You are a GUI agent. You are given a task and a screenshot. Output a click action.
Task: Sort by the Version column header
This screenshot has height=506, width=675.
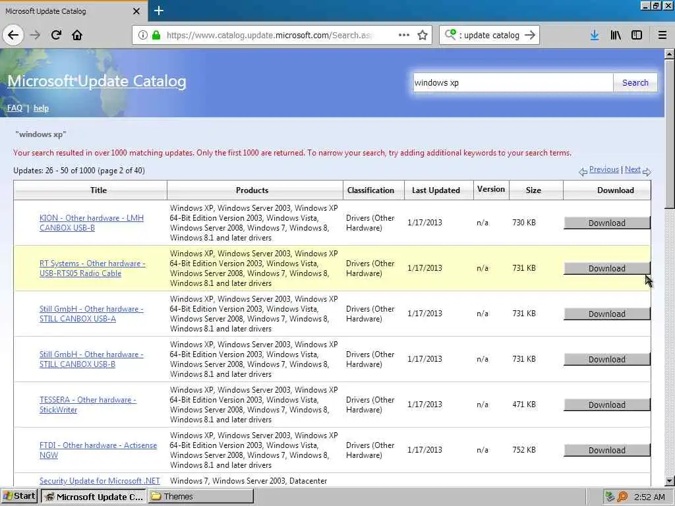click(x=490, y=189)
